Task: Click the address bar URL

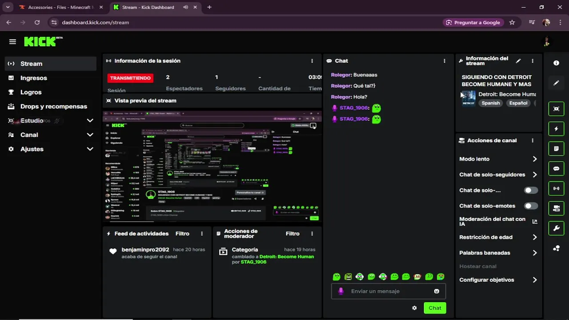Action: pos(95,22)
